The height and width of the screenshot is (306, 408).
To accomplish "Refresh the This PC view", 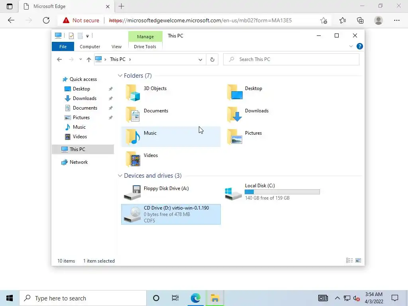I will pyautogui.click(x=212, y=60).
